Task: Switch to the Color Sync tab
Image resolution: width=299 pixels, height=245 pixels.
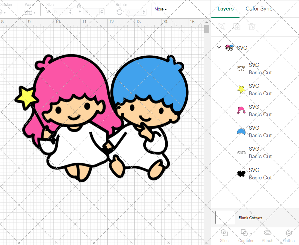Action: pyautogui.click(x=259, y=9)
